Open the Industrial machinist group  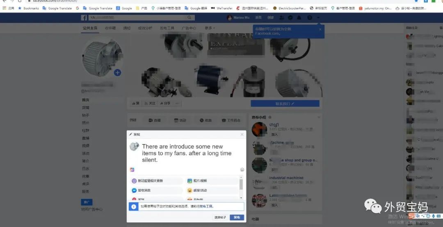(x=286, y=178)
